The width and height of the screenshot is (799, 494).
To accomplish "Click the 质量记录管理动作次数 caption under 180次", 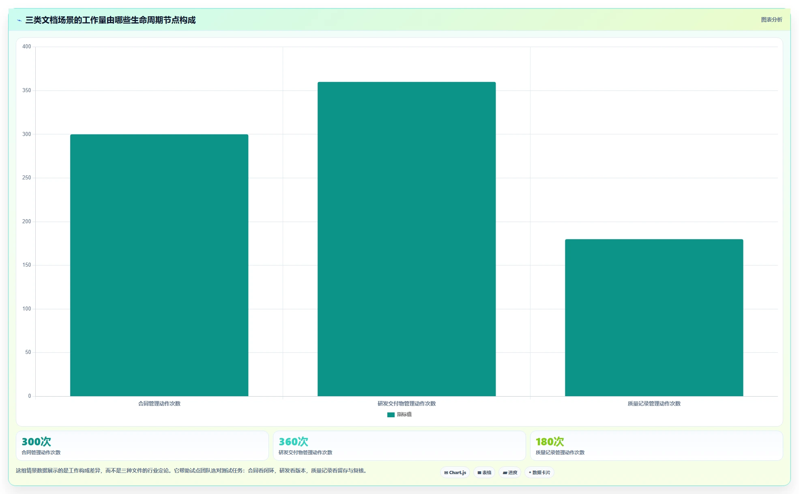I will 560,453.
